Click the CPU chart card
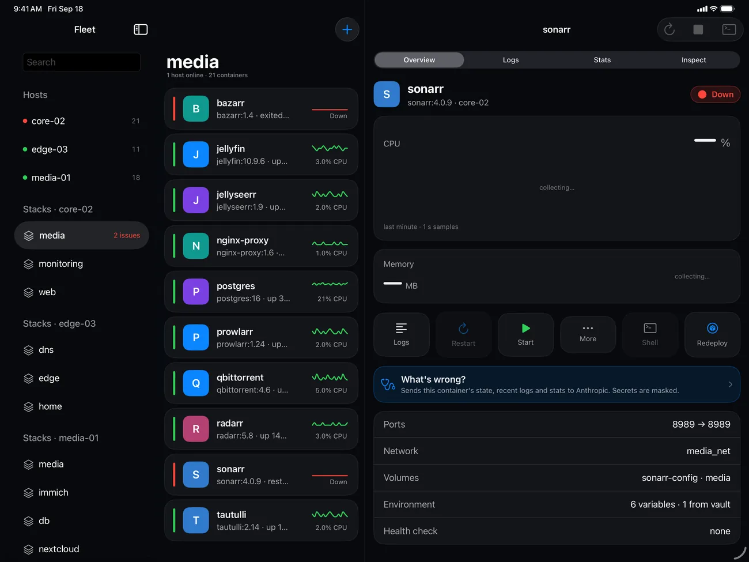The width and height of the screenshot is (749, 562). [x=557, y=178]
